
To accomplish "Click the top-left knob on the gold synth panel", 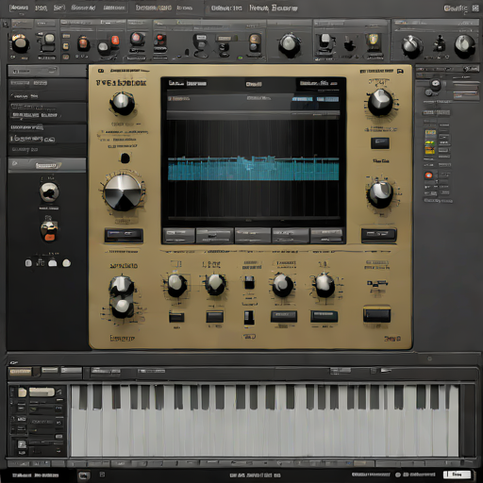I will coord(122,103).
